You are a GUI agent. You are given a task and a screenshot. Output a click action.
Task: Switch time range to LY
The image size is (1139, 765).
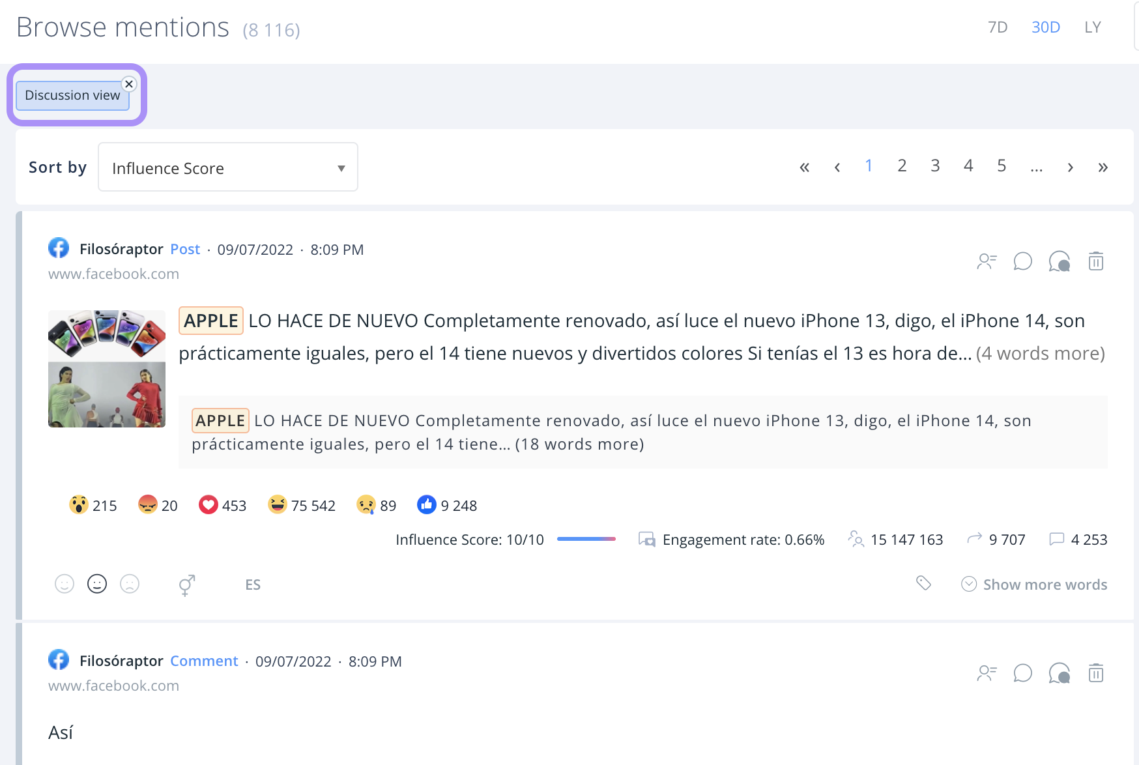1093,27
